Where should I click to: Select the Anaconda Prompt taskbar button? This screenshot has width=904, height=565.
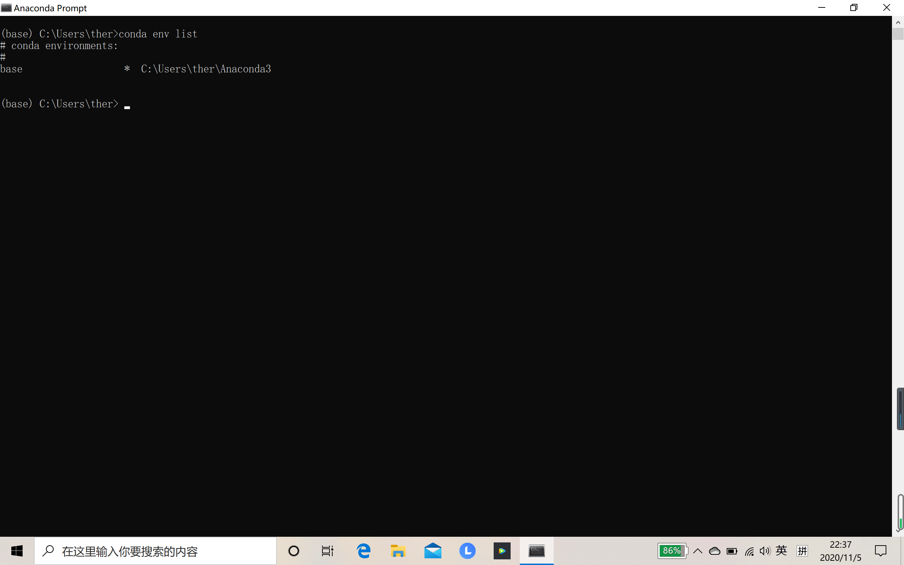tap(536, 551)
